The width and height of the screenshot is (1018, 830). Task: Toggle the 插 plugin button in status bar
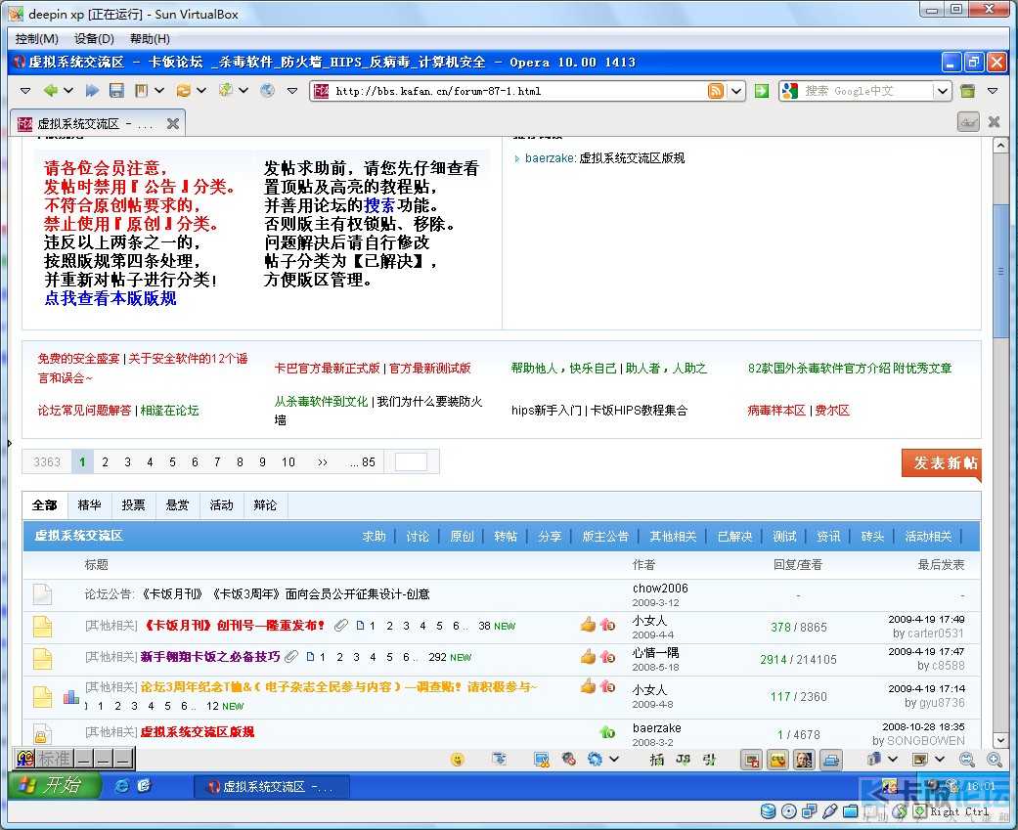(x=657, y=759)
